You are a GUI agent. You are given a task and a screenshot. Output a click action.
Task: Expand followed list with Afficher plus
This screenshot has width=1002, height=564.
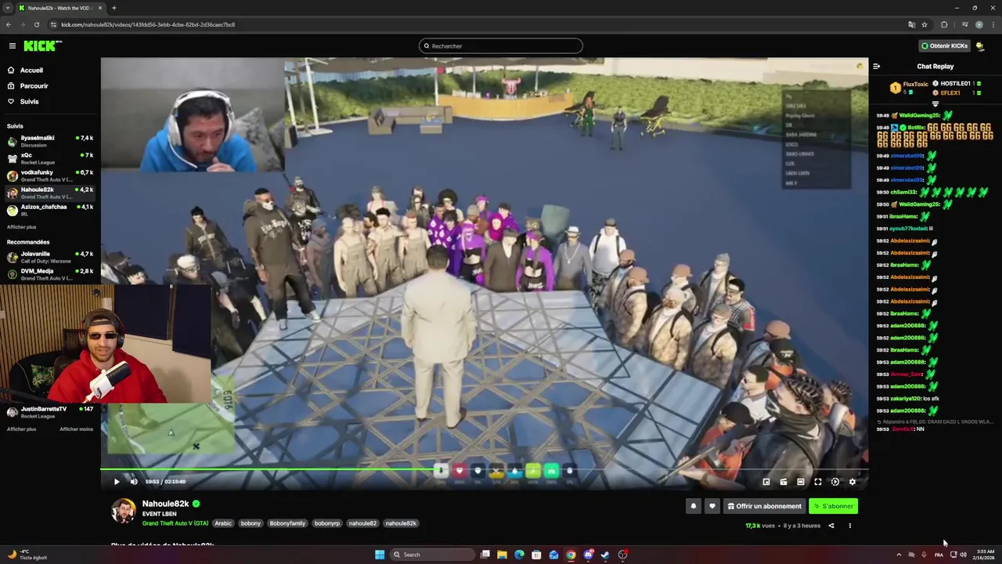[x=22, y=227]
